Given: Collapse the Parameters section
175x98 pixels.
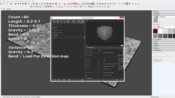Looking at the screenshot, I should click(87, 48).
